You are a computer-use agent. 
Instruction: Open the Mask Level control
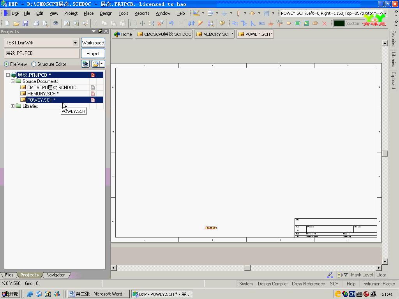pos(362,275)
